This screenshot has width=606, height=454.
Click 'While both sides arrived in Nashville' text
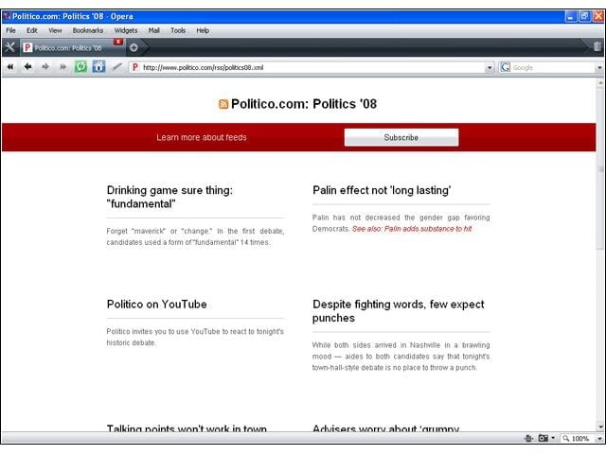(x=401, y=357)
